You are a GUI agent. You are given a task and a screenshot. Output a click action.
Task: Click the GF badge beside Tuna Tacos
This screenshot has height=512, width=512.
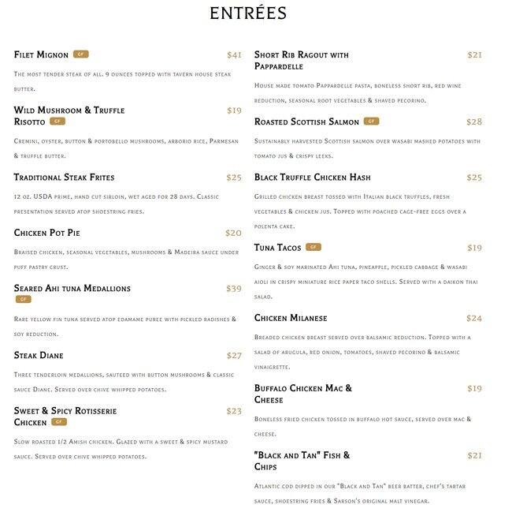pos(314,247)
